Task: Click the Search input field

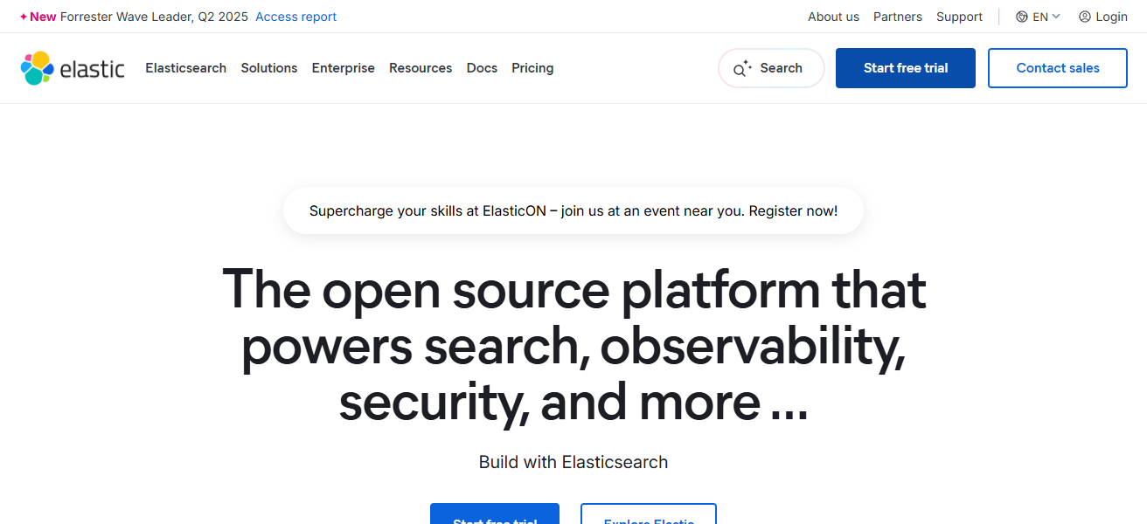Action: coord(770,67)
